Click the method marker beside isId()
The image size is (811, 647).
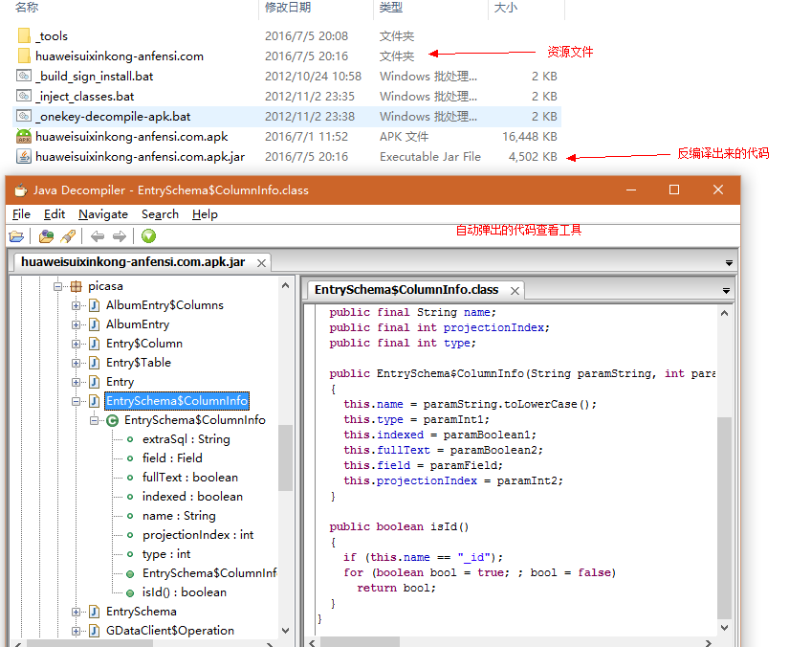coord(130,592)
